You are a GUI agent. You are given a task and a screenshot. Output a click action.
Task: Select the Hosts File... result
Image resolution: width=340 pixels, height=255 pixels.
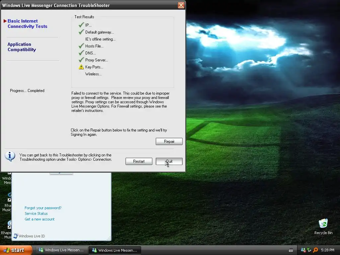[x=94, y=46]
